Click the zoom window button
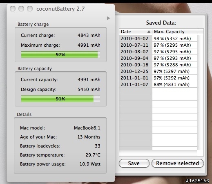The height and width of the screenshot is (184, 212). point(30,9)
